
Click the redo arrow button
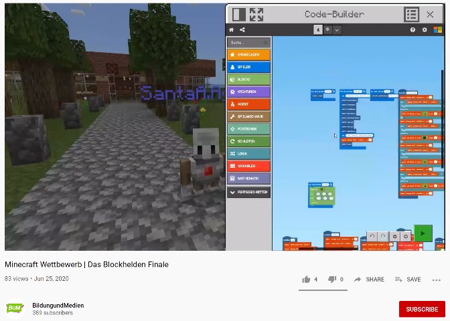tap(383, 236)
